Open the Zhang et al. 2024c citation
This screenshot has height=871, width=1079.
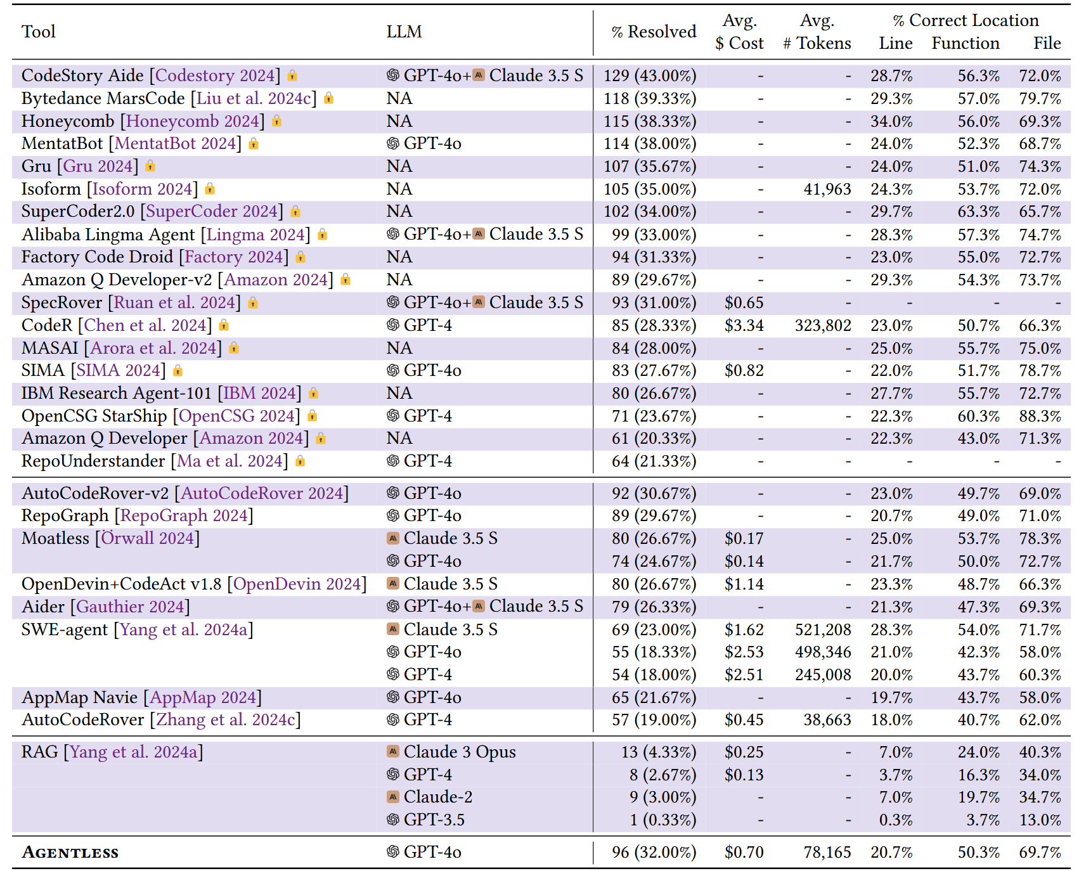[226, 719]
